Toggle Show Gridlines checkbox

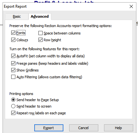pos(13,70)
